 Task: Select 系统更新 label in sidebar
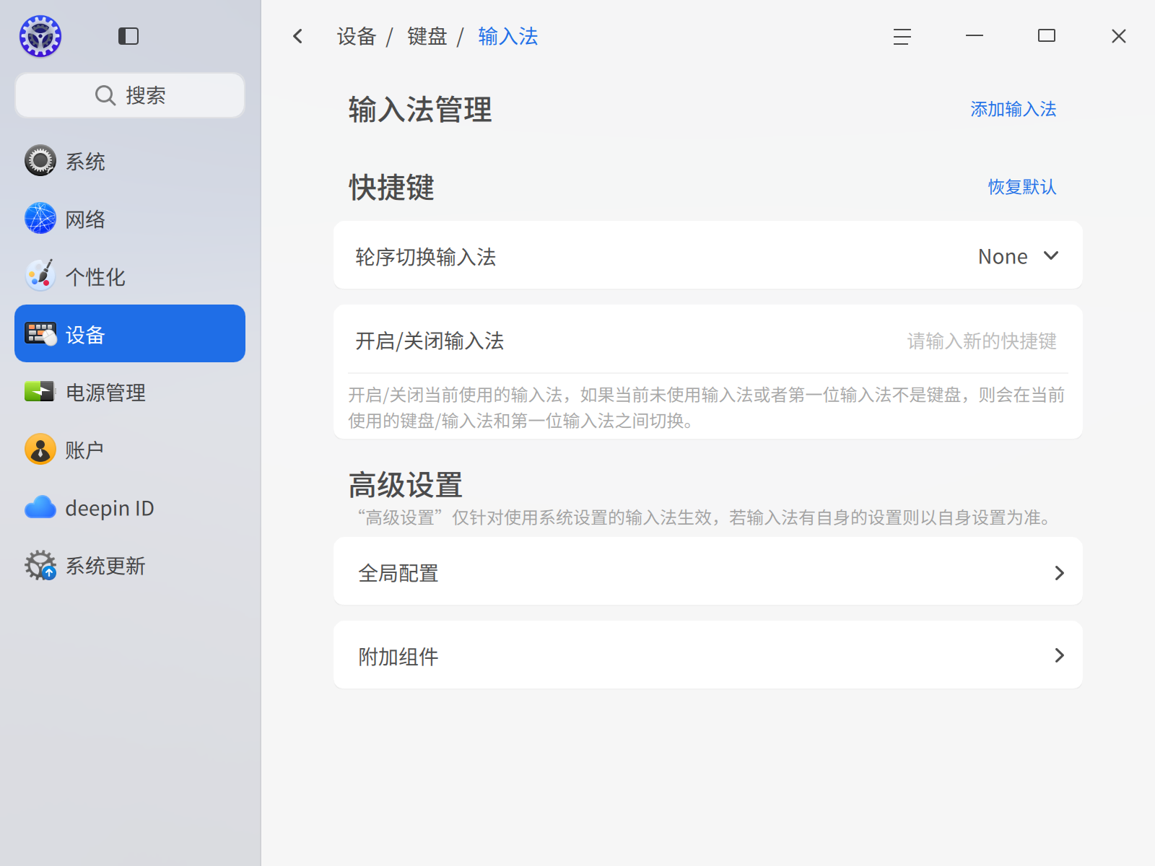[x=106, y=566]
